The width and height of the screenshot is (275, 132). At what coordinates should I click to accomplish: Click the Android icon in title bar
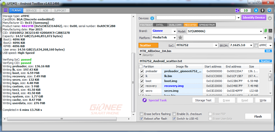pyautogui.click(x=4, y=3)
